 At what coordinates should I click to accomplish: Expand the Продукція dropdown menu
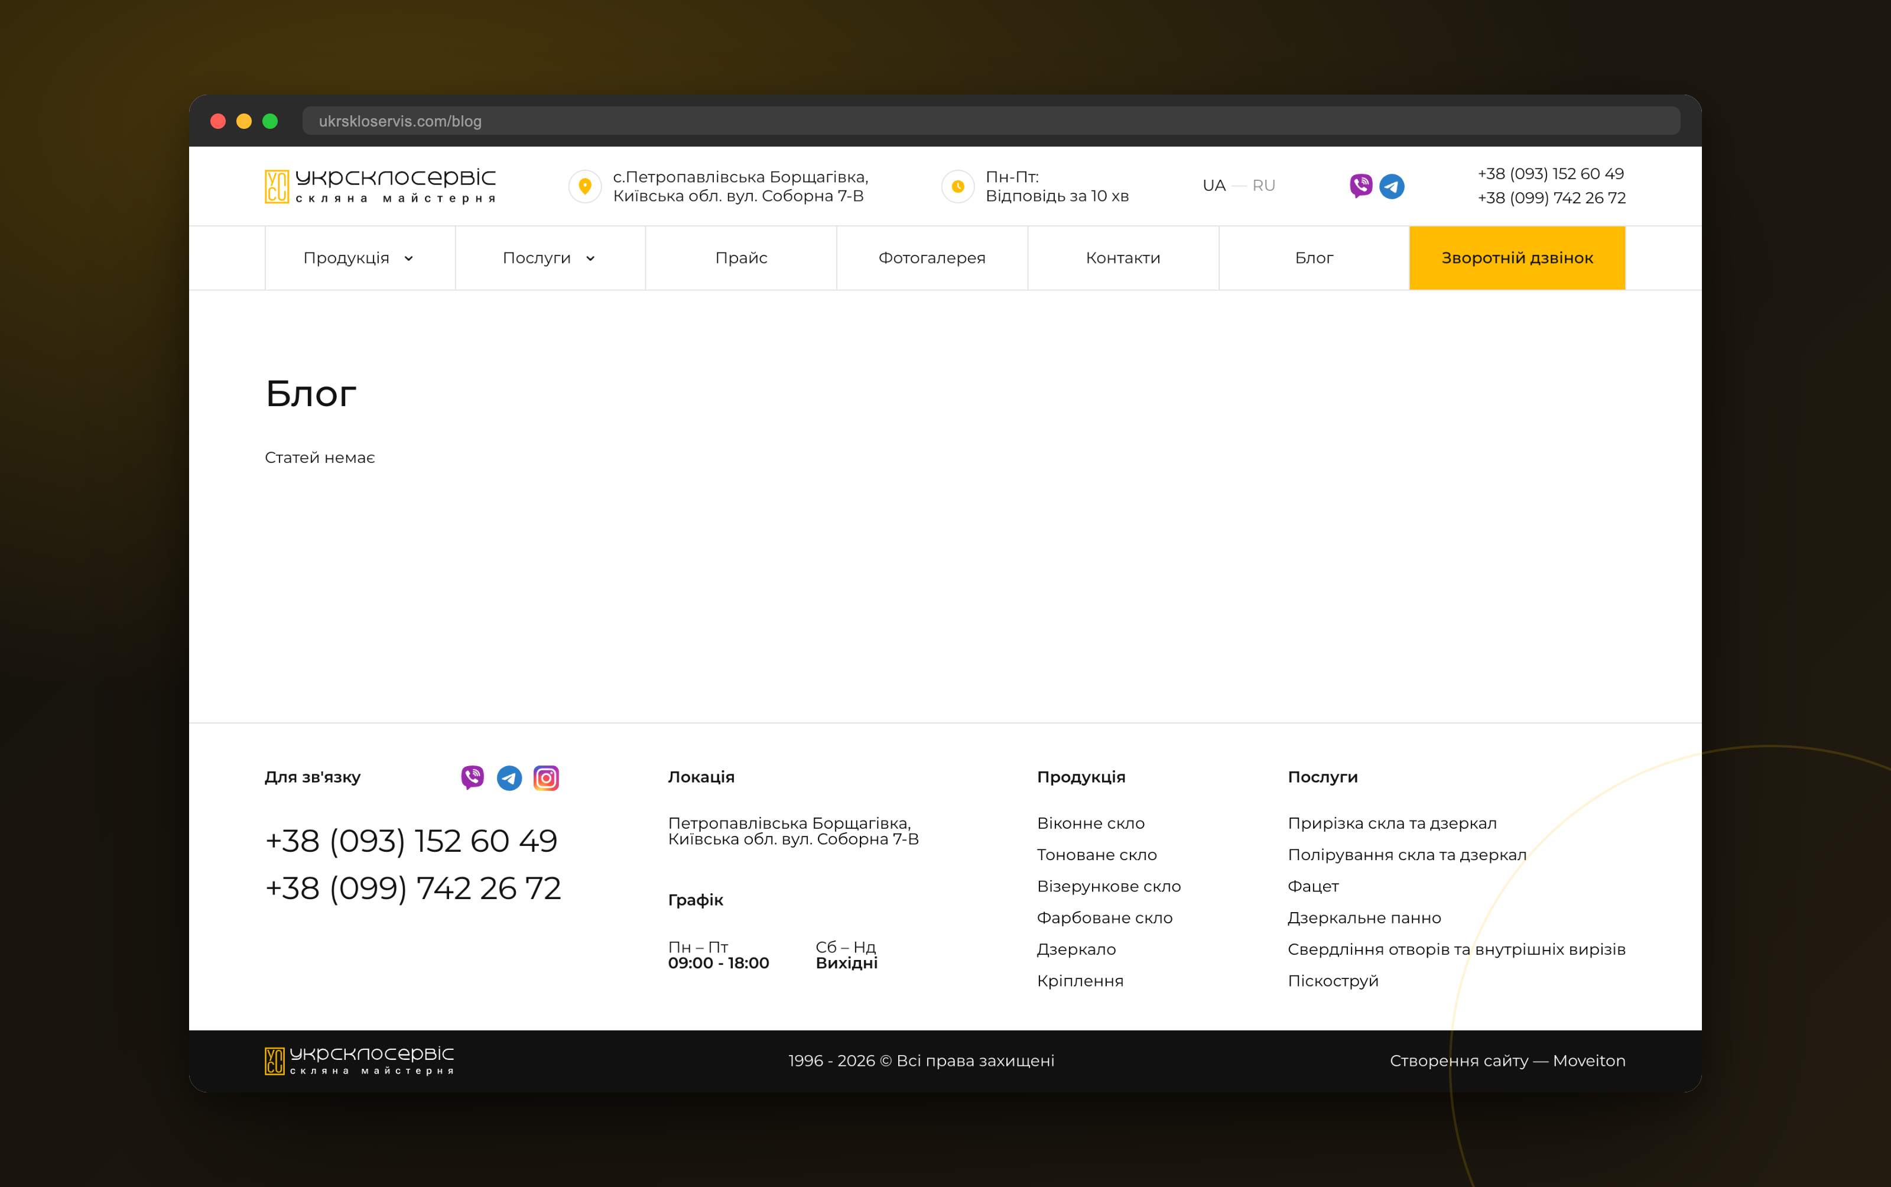pyautogui.click(x=359, y=258)
